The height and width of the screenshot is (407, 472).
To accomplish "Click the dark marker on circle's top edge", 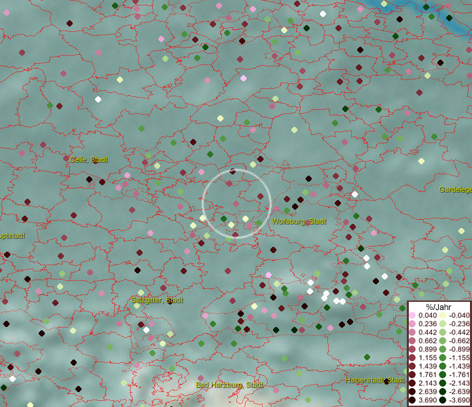I will 233,172.
